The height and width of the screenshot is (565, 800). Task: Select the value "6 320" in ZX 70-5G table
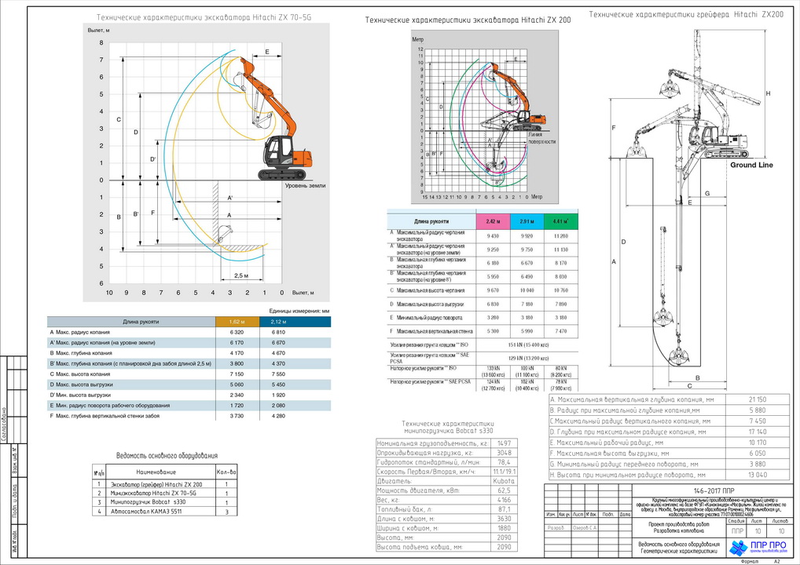[237, 332]
